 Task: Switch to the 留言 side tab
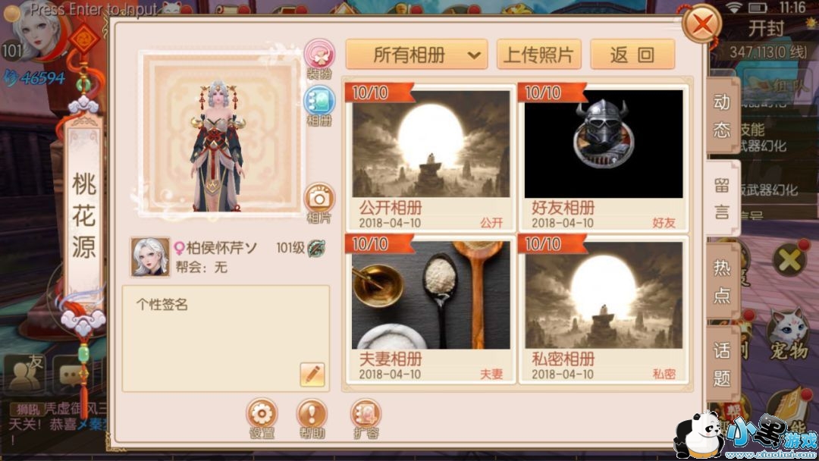click(x=722, y=199)
